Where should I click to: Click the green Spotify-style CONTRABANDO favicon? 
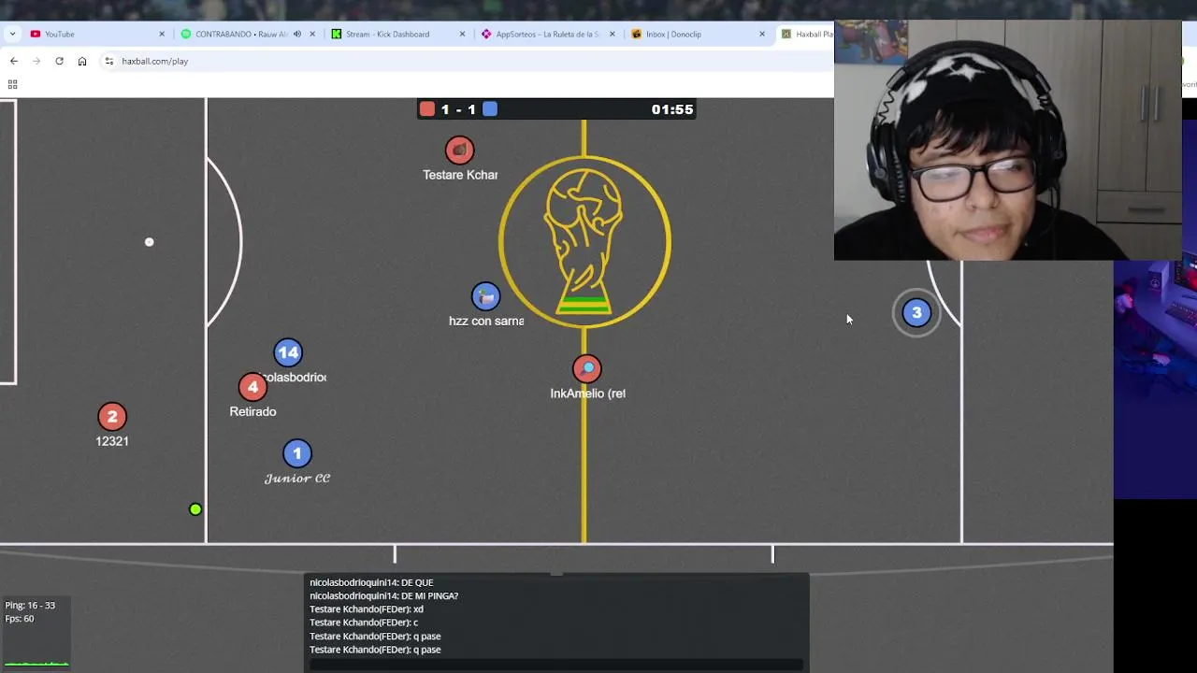click(x=186, y=34)
